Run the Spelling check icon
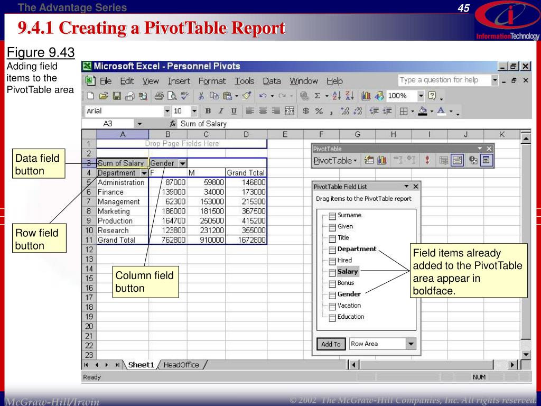This screenshot has height=406, width=541. coord(185,96)
